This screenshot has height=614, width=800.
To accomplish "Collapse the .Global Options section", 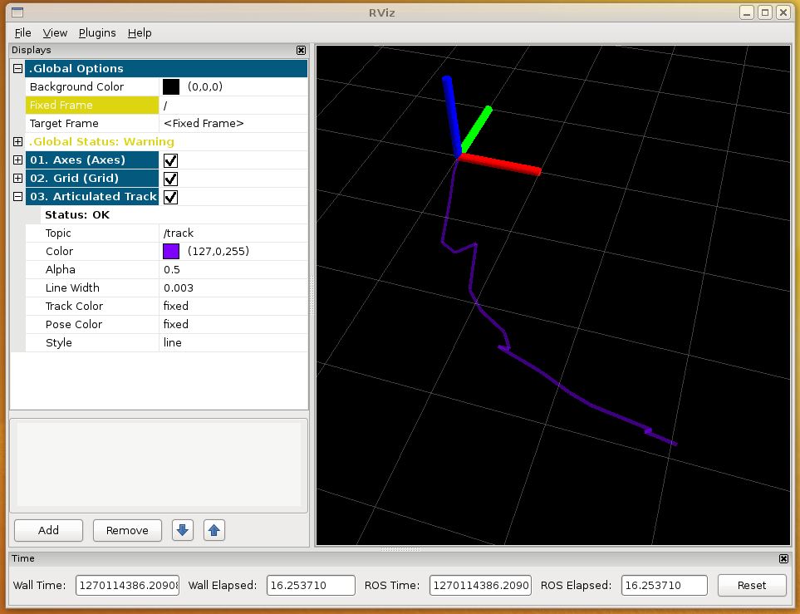I will (x=17, y=69).
